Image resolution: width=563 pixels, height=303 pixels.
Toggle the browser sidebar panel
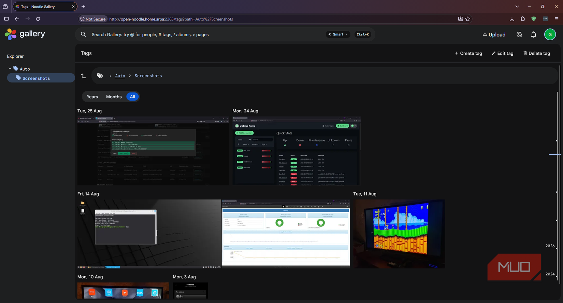[6, 19]
